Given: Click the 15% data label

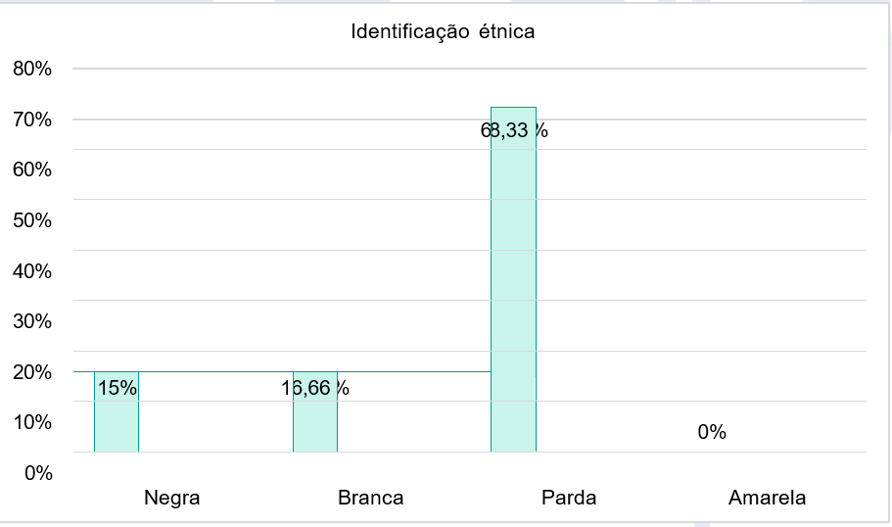Looking at the screenshot, I should click(x=117, y=388).
